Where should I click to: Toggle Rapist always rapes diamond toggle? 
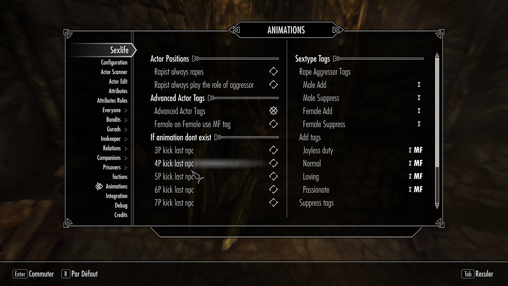click(x=273, y=71)
